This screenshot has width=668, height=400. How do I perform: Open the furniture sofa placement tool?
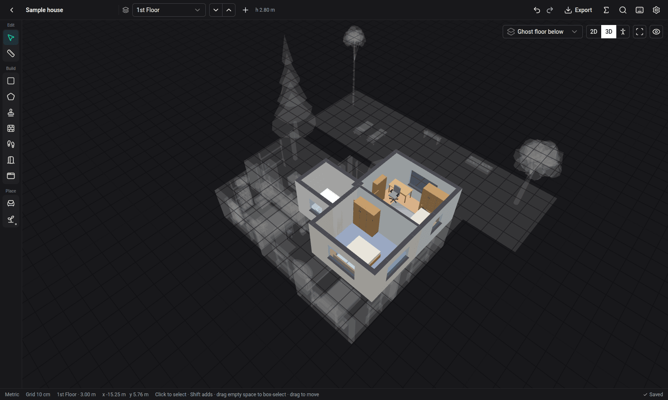pos(11,204)
